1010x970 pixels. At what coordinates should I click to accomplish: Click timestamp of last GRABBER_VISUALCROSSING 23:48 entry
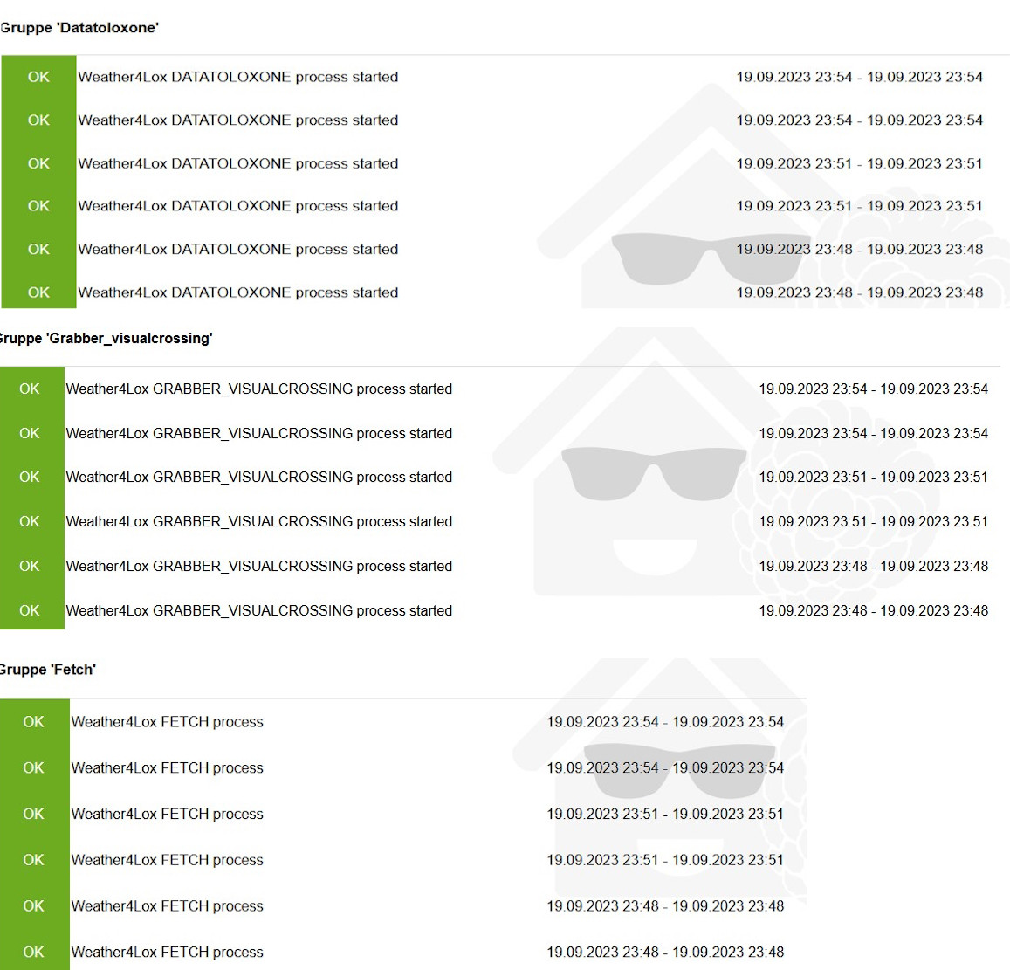[873, 610]
